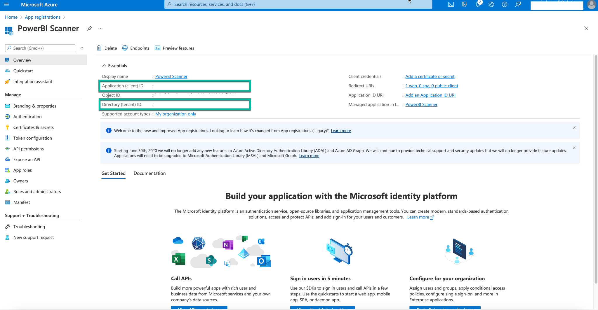Click My organization only link
Screen dimensions: 598x310
coord(175,114)
